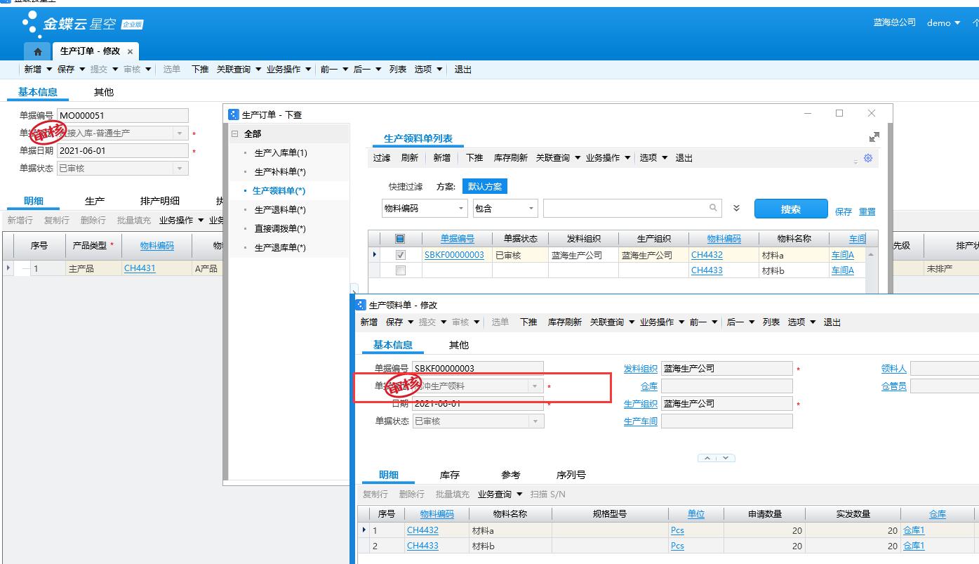This screenshot has height=564, width=979.
Task: Open the 保存 dropdown in main toolbar
Action: click(82, 70)
